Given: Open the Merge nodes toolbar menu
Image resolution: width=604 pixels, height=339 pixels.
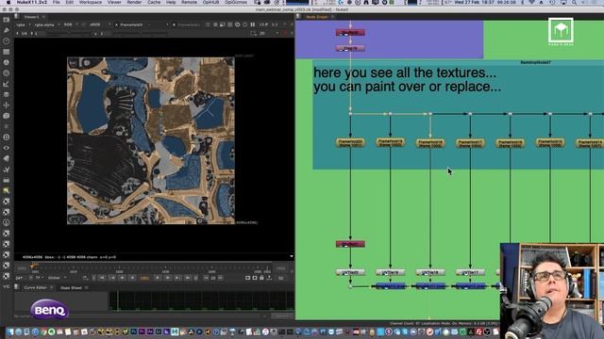Looking at the screenshot, I should coord(7,94).
